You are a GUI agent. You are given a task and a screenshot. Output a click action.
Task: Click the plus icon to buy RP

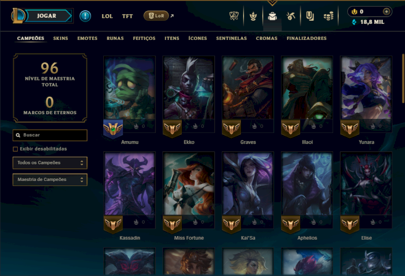[x=386, y=12]
